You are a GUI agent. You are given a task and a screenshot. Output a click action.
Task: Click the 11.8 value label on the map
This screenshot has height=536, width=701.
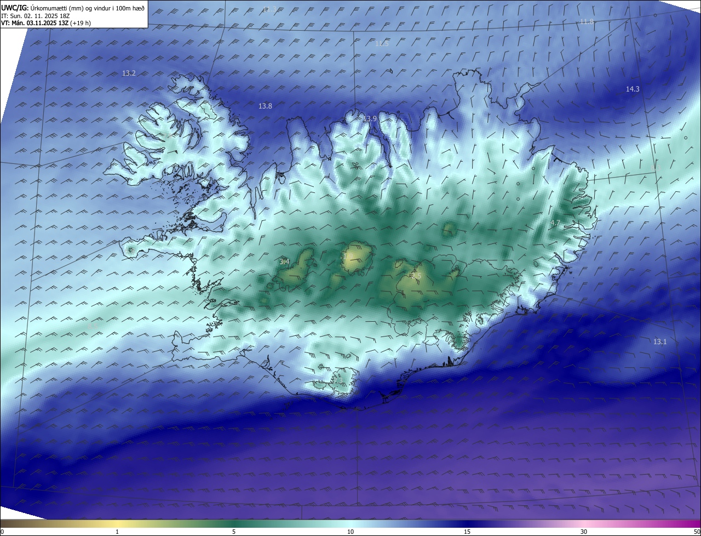coord(587,21)
